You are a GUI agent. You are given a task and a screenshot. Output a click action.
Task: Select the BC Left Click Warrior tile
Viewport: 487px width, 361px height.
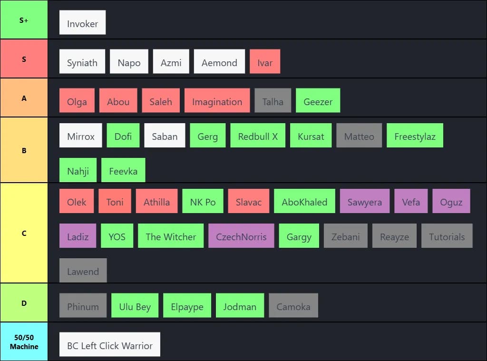[x=109, y=345]
